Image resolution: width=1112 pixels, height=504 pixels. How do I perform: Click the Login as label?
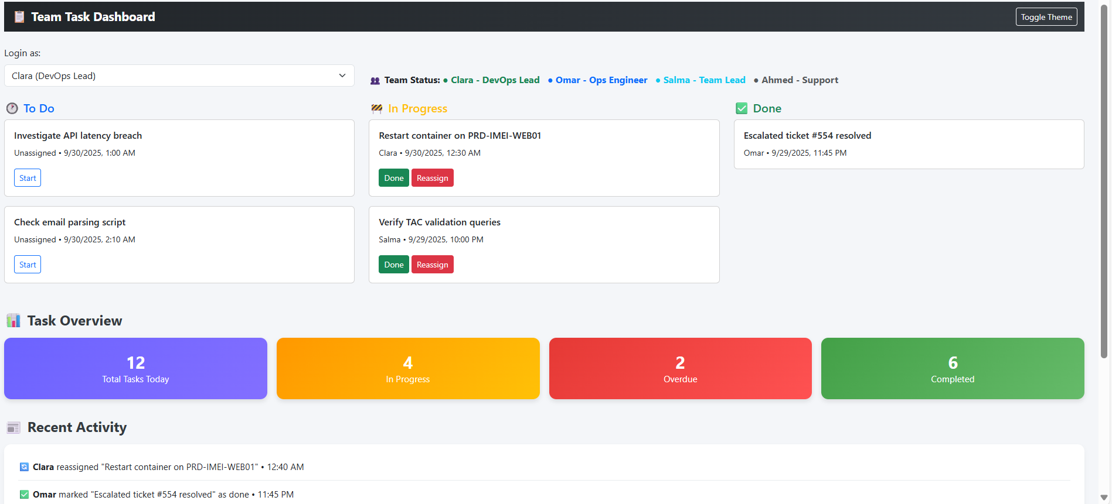[x=22, y=53]
